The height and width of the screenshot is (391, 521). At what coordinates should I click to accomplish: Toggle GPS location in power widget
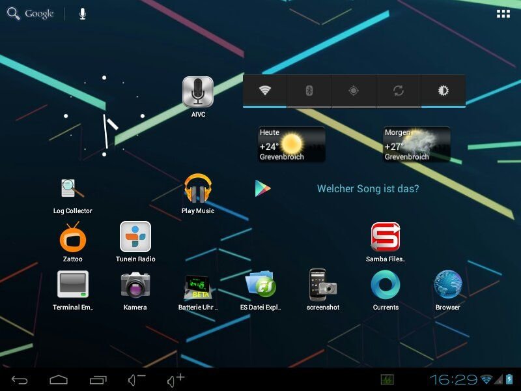click(x=354, y=91)
